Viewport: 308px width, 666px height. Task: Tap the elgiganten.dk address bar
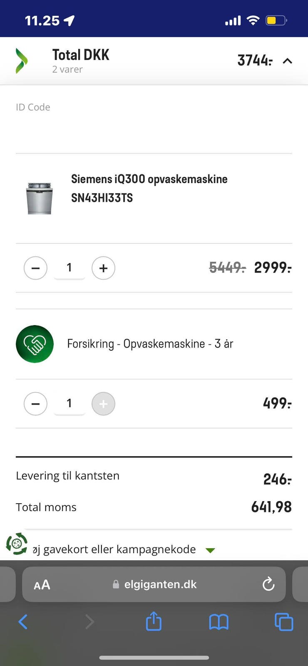click(160, 584)
